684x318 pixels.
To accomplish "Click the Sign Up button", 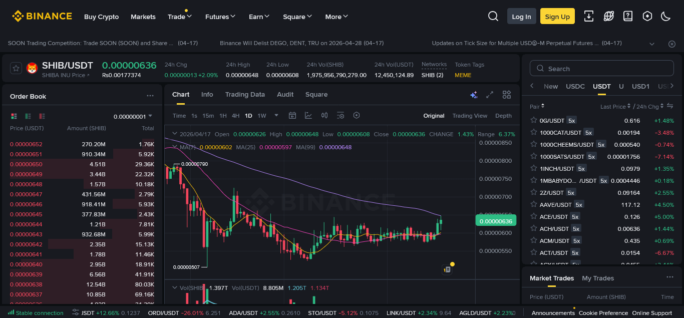I will [557, 17].
